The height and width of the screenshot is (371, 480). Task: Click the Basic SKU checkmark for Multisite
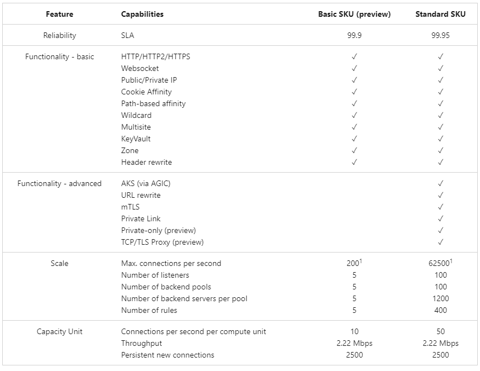coord(354,127)
